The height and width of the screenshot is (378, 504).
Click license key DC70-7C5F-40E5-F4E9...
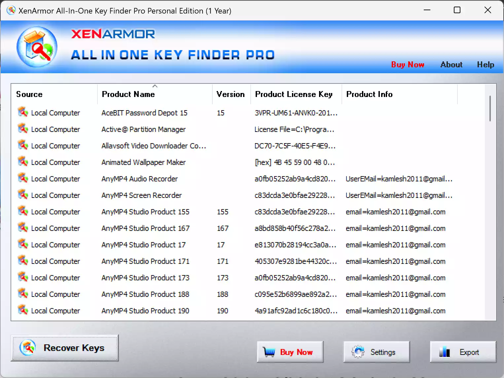(x=295, y=146)
